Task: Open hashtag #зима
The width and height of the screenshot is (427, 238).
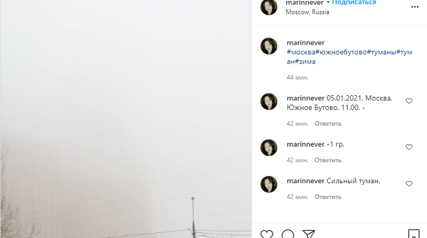Action: (x=305, y=61)
